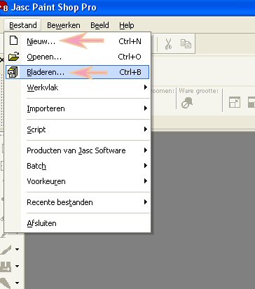
Task: Click the Copy toolbar icon
Action: 186,44
